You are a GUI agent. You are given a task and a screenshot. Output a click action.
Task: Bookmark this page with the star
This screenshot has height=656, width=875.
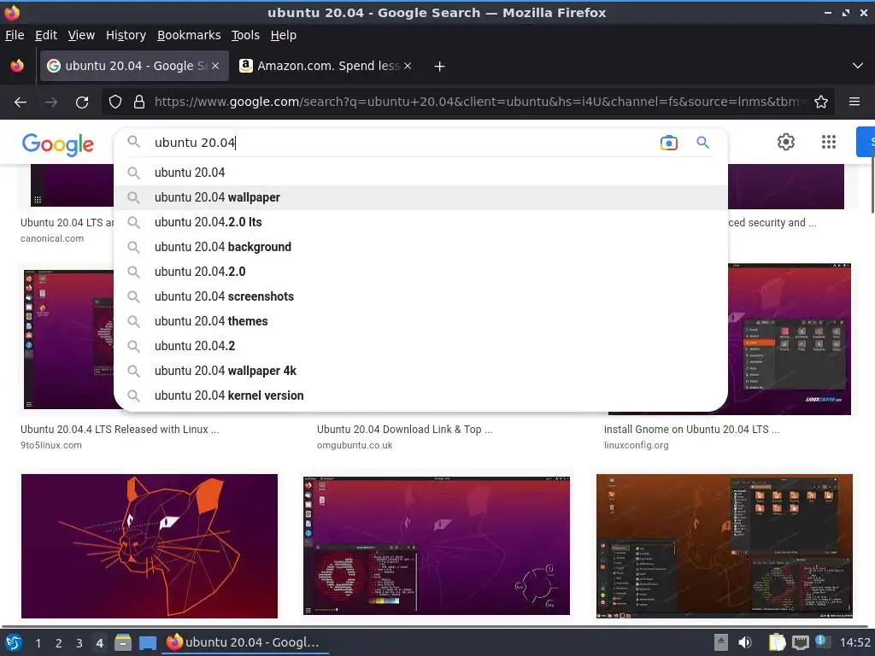click(x=821, y=102)
